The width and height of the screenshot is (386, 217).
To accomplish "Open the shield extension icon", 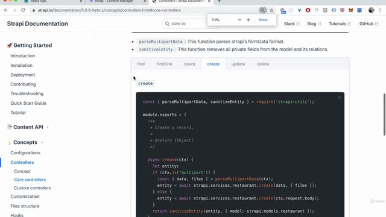I will tap(342, 10).
